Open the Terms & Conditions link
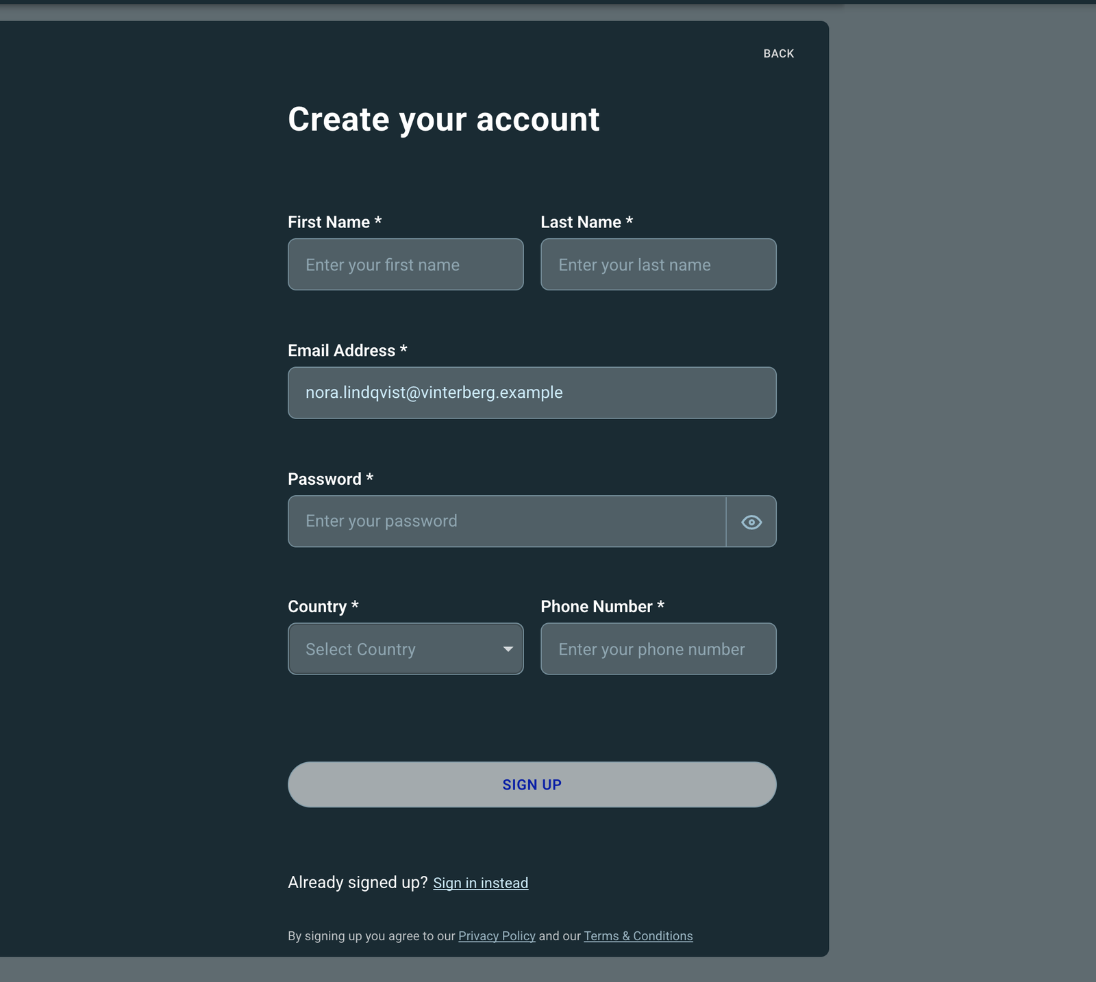1096x982 pixels. [638, 936]
